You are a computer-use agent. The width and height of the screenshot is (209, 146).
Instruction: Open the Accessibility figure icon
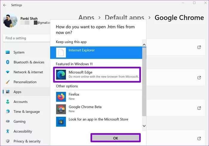8,131
